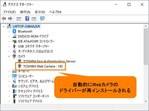Select the LAPTOP-G9B4A2KR label
Viewport: 149px width, 111px height.
pyautogui.click(x=26, y=26)
